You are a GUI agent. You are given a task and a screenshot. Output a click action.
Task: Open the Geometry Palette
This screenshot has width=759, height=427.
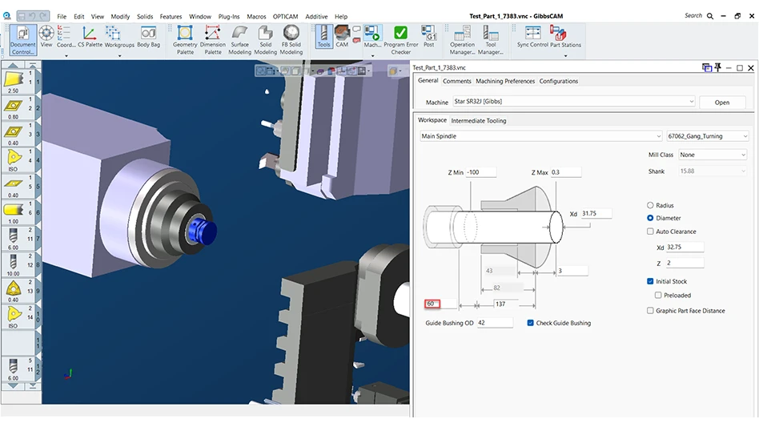(x=185, y=40)
